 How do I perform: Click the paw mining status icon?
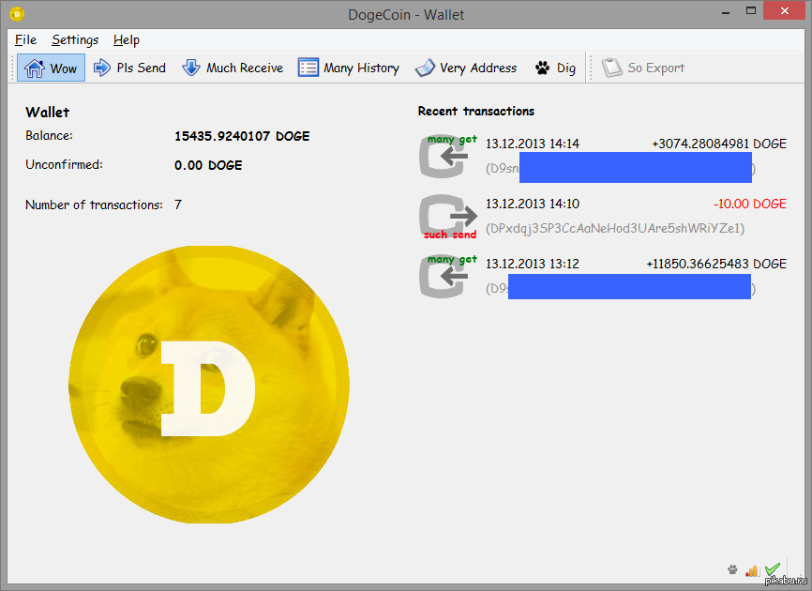(732, 569)
